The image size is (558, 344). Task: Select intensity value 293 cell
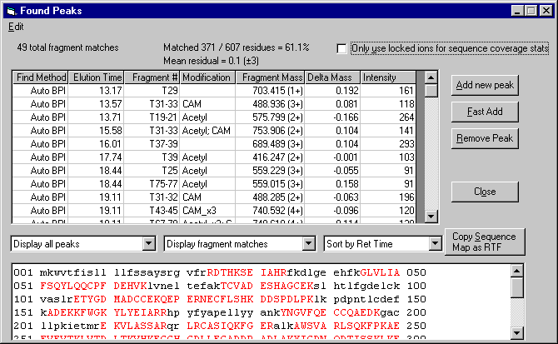pyautogui.click(x=388, y=144)
